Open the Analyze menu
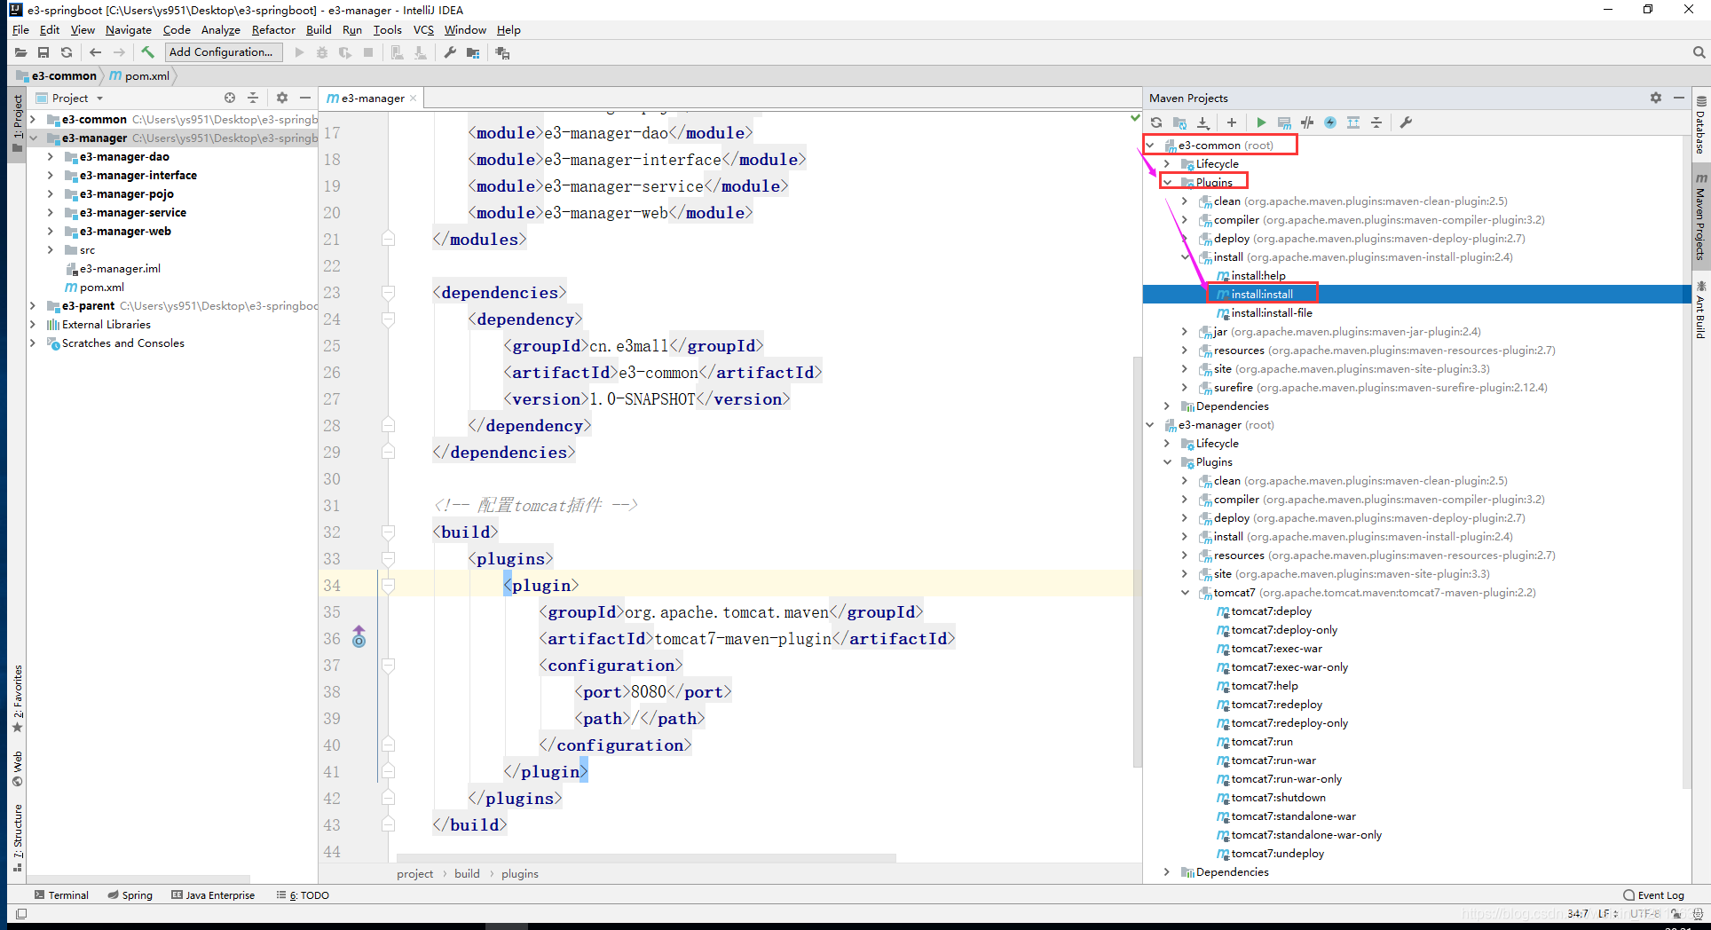Image resolution: width=1711 pixels, height=930 pixels. [x=221, y=30]
